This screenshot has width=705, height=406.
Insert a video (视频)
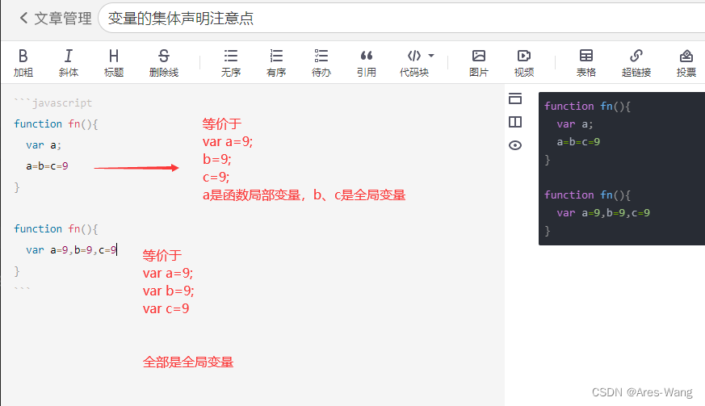click(524, 62)
